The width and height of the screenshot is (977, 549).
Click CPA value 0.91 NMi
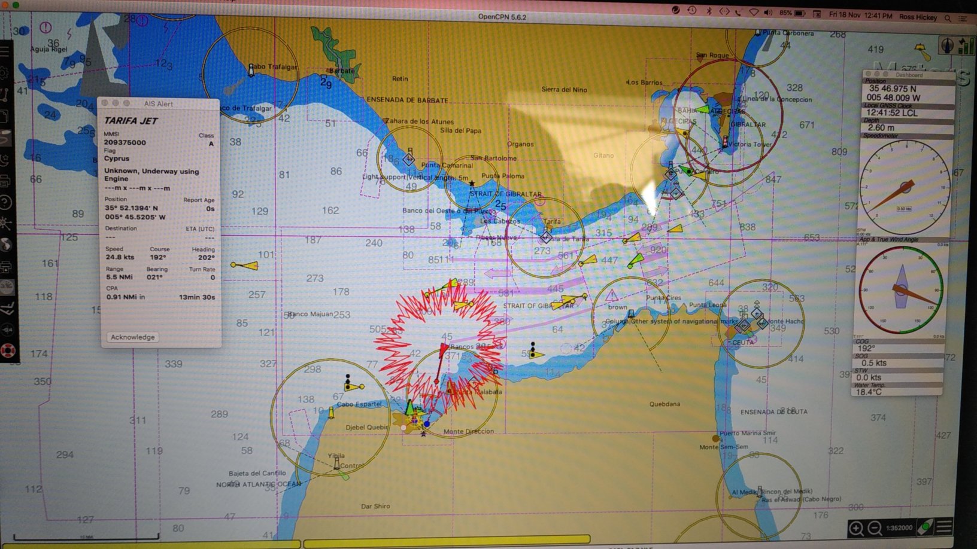point(126,297)
